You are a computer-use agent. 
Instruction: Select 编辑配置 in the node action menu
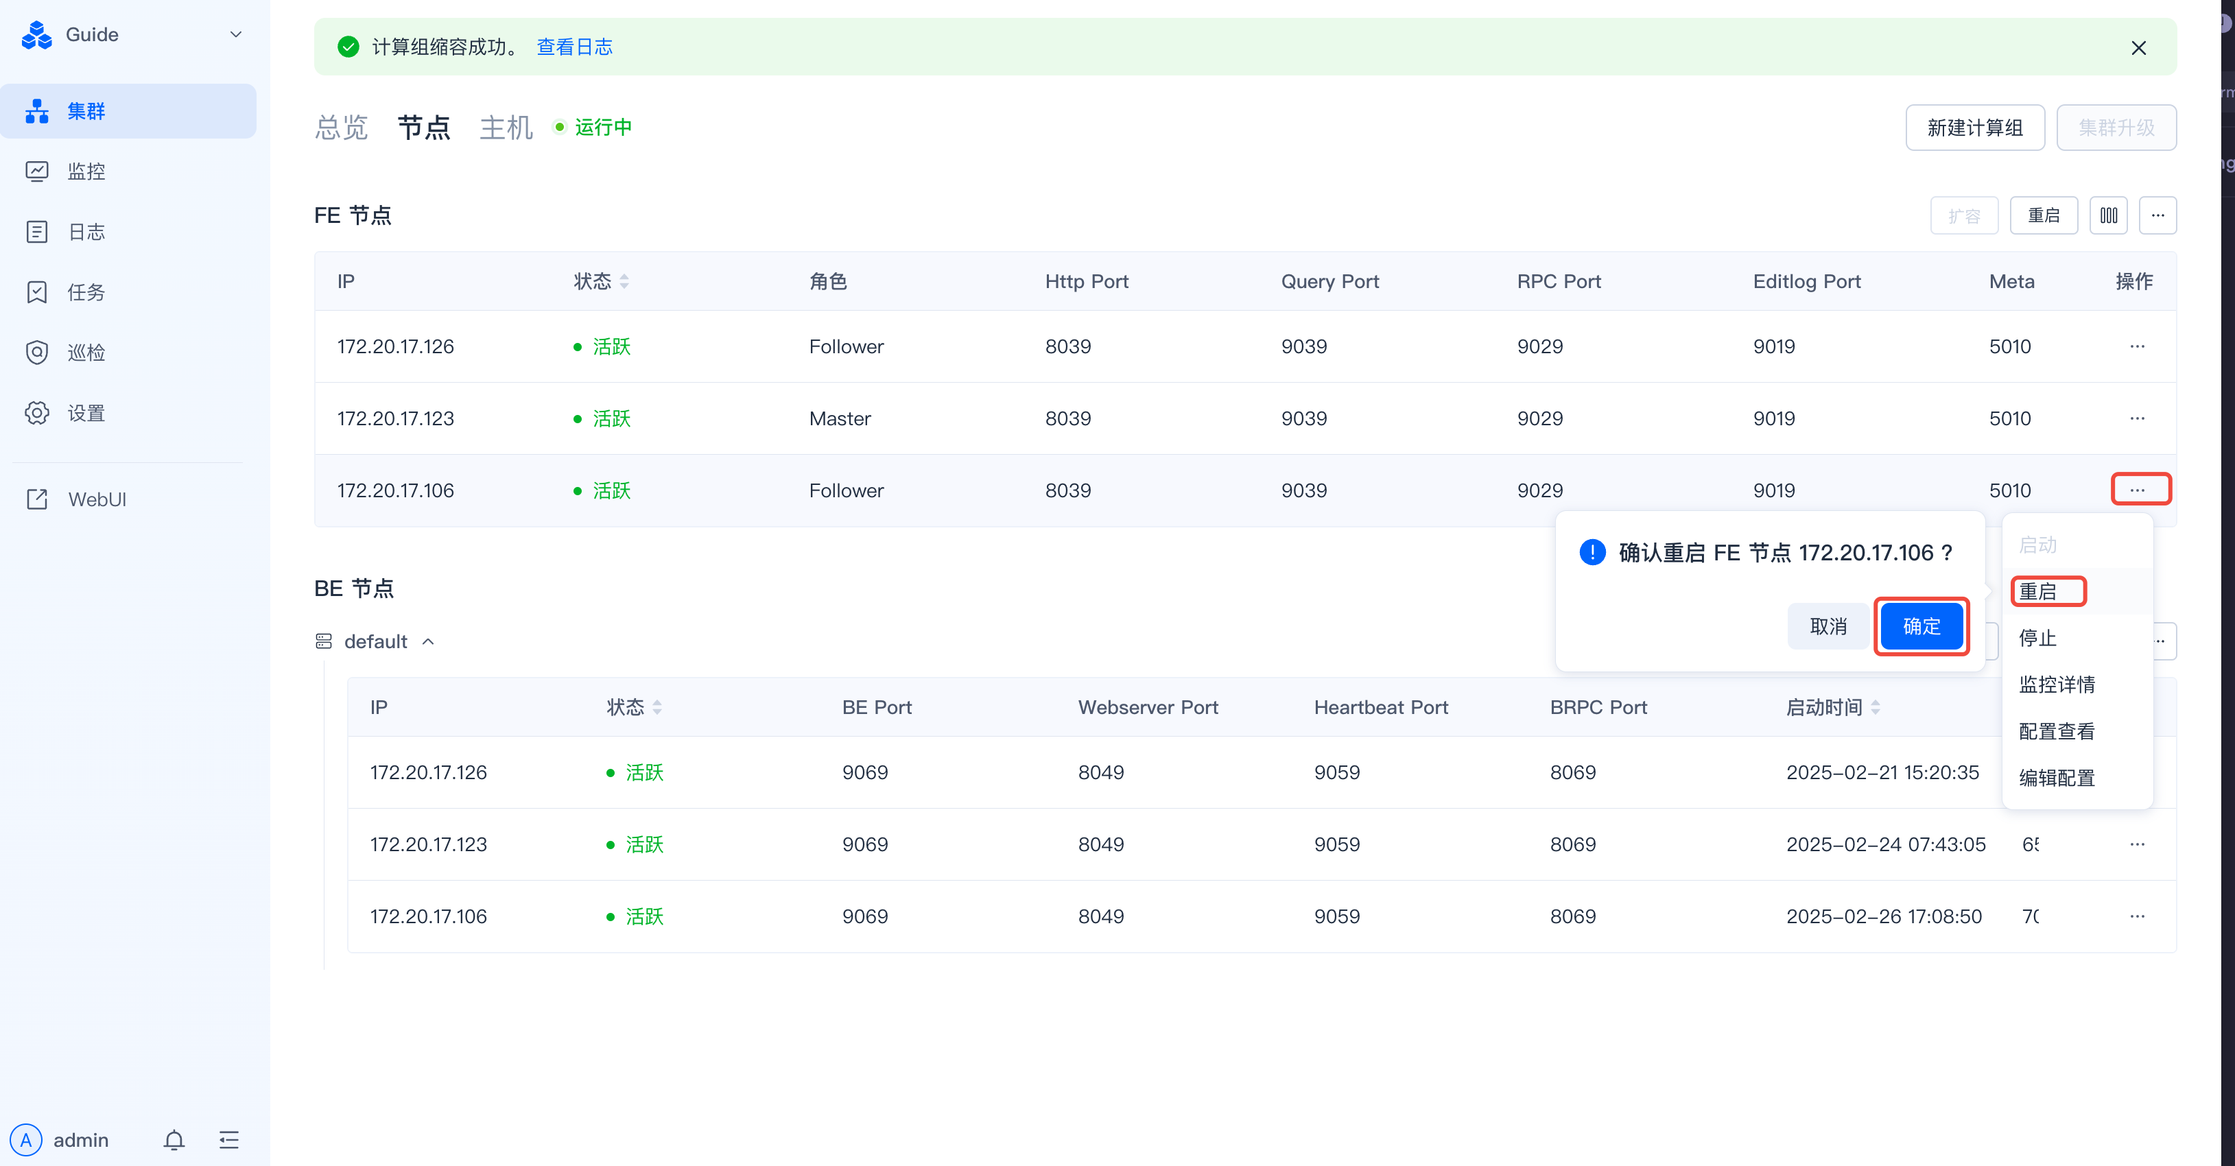click(x=2077, y=778)
